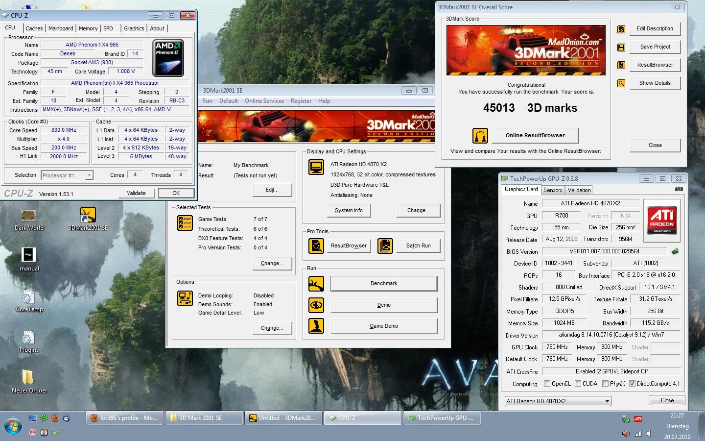Click the System Info button
The height and width of the screenshot is (441, 705).
click(349, 210)
